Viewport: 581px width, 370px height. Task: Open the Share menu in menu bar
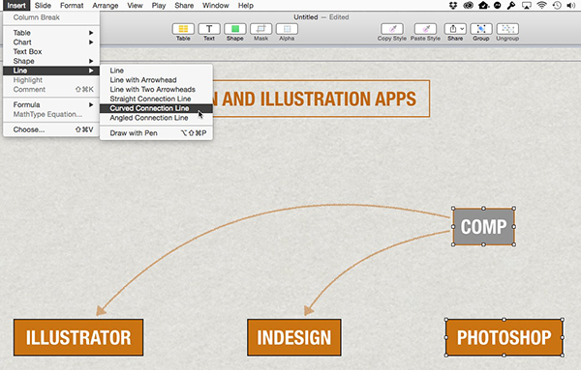pyautogui.click(x=184, y=5)
